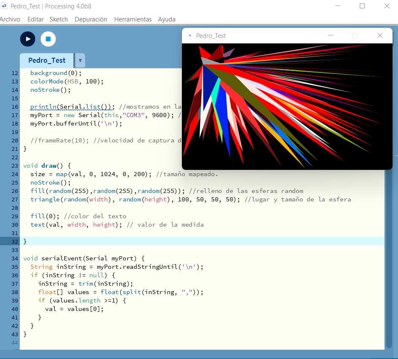Screen dimensions: 398x359
Task: Click the "COM3" string on line 17
Action: [134, 115]
